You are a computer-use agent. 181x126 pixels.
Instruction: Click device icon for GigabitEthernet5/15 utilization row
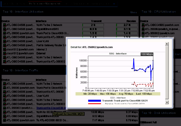(x=5, y=29)
